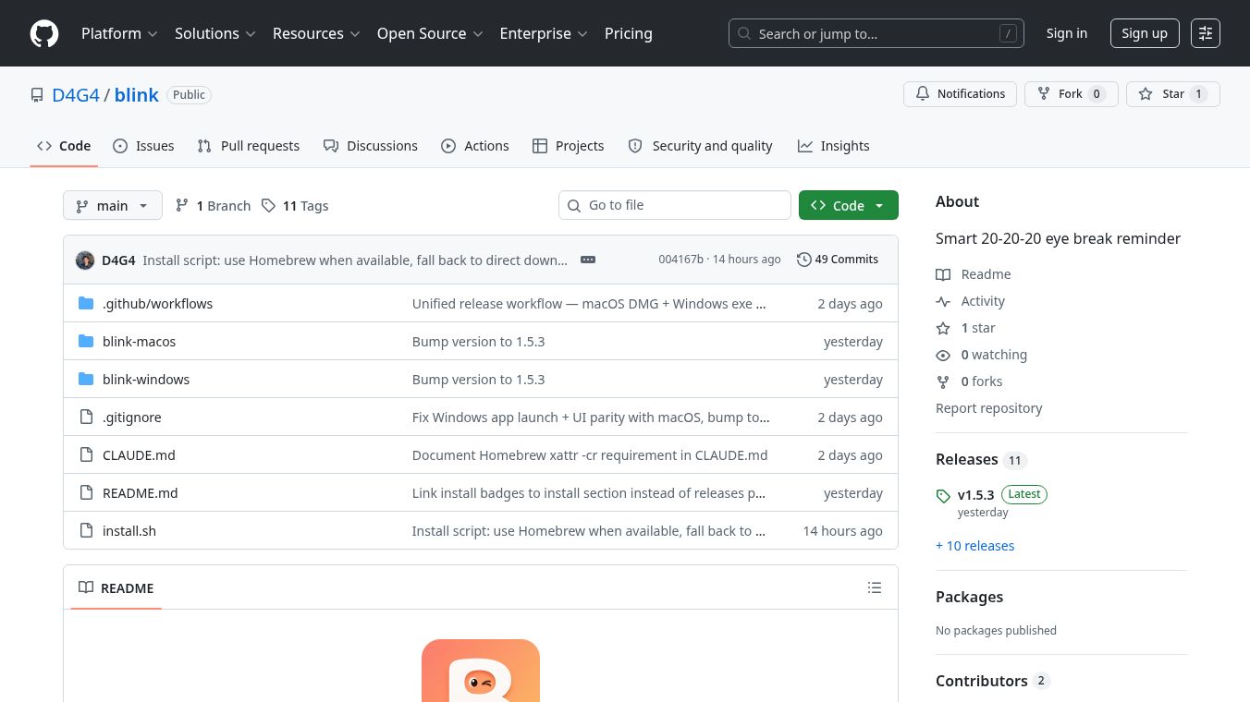Click the repository icon beside D4G4
The width and height of the screenshot is (1250, 702).
pos(37,95)
